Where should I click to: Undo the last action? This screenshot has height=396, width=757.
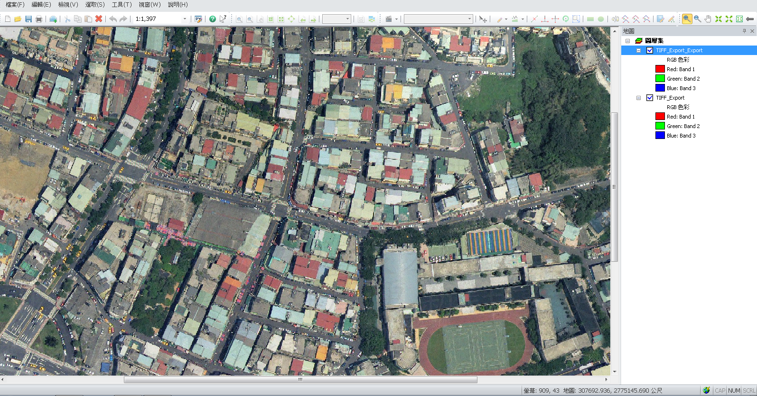click(113, 19)
